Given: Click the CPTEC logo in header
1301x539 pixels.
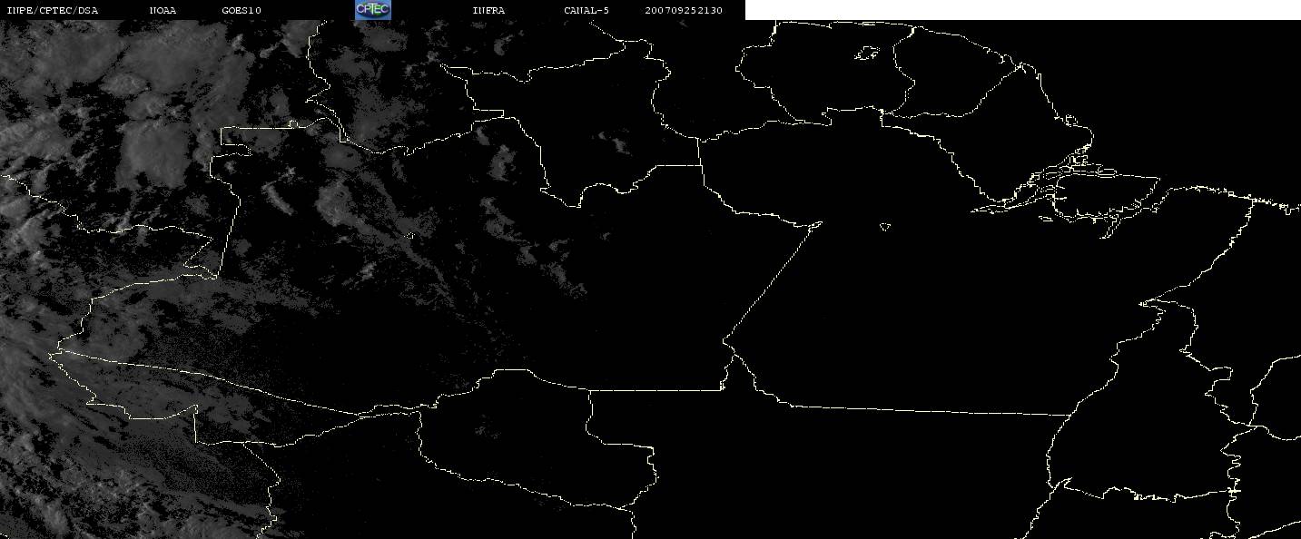Looking at the screenshot, I should tap(372, 10).
